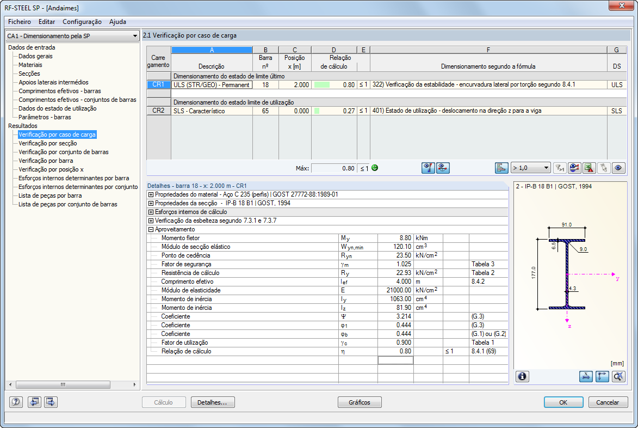The width and height of the screenshot is (638, 428).
Task: Click the Cancelar button
Action: [608, 402]
